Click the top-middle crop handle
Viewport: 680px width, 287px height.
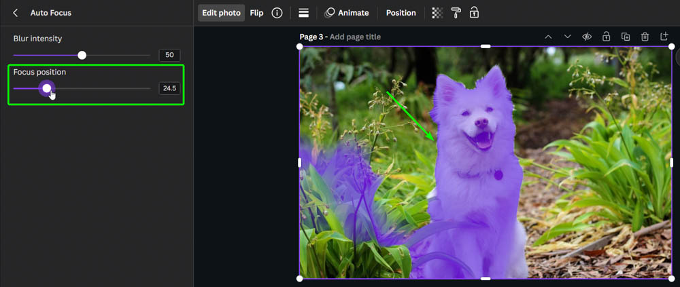coord(486,46)
